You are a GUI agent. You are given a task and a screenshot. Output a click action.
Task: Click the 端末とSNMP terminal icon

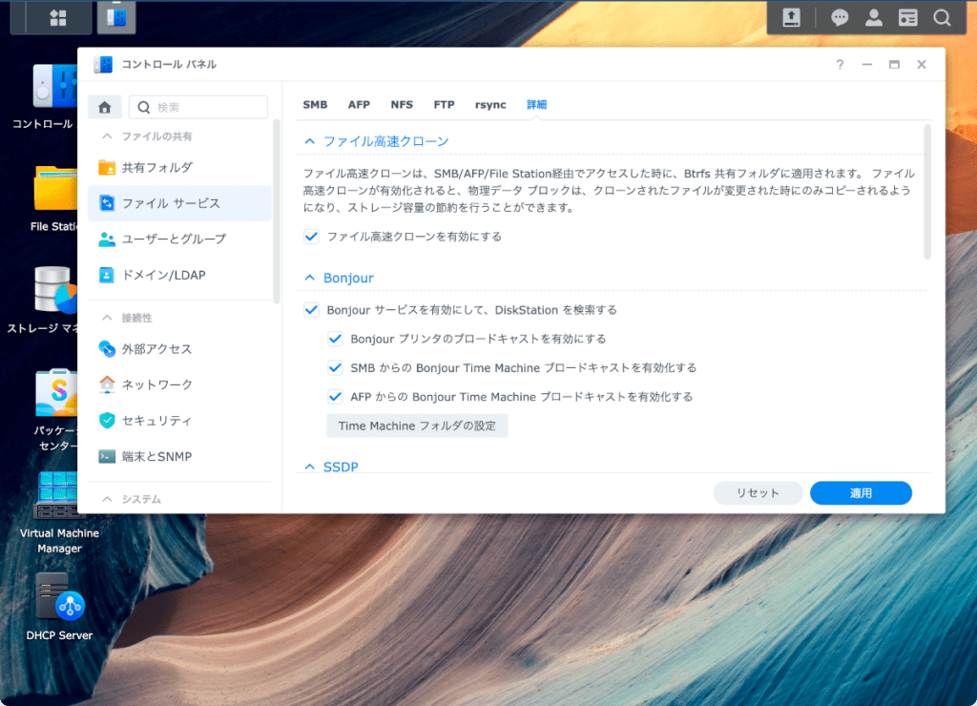click(107, 457)
